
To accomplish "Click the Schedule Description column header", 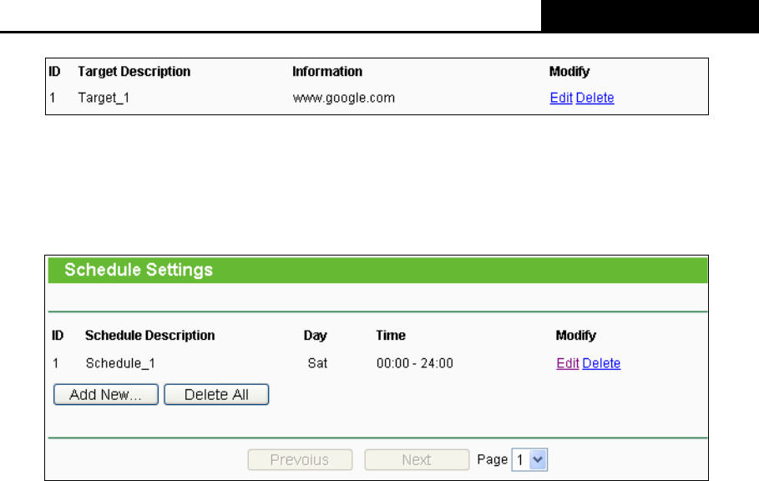I will [149, 336].
